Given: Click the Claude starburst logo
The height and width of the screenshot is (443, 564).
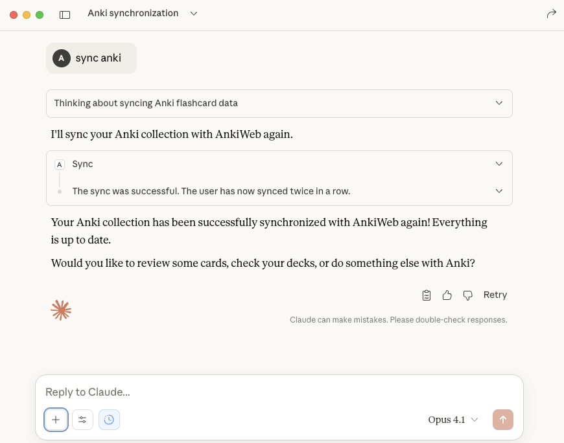Looking at the screenshot, I should point(61,310).
